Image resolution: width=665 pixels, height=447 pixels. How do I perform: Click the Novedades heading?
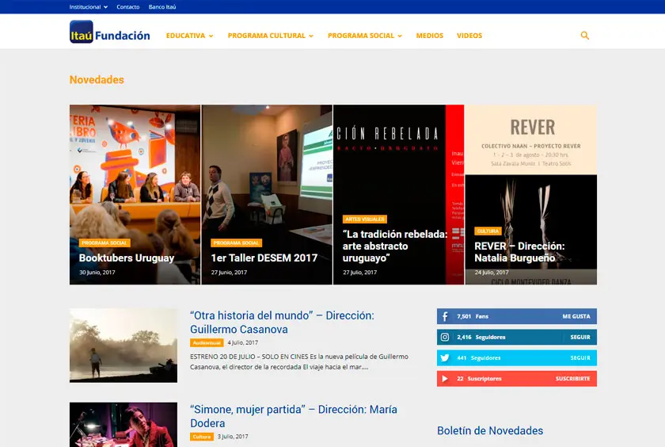click(97, 80)
